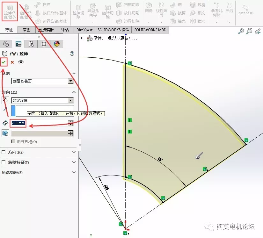263x238 pixels.
Task: Expand the 零件3 flyout design tree
Action: pos(82,38)
